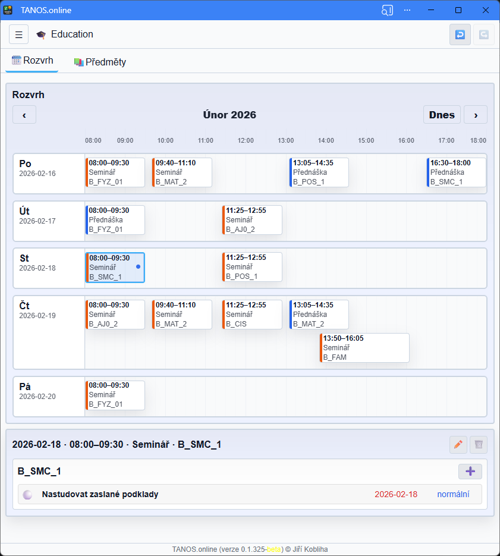Go to the next week
The image size is (500, 556).
click(x=475, y=115)
